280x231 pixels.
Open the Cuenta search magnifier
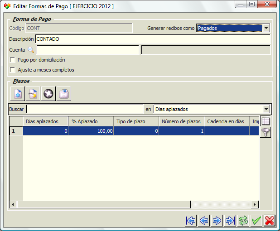(x=31, y=50)
